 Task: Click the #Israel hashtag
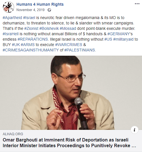(x=29, y=18)
